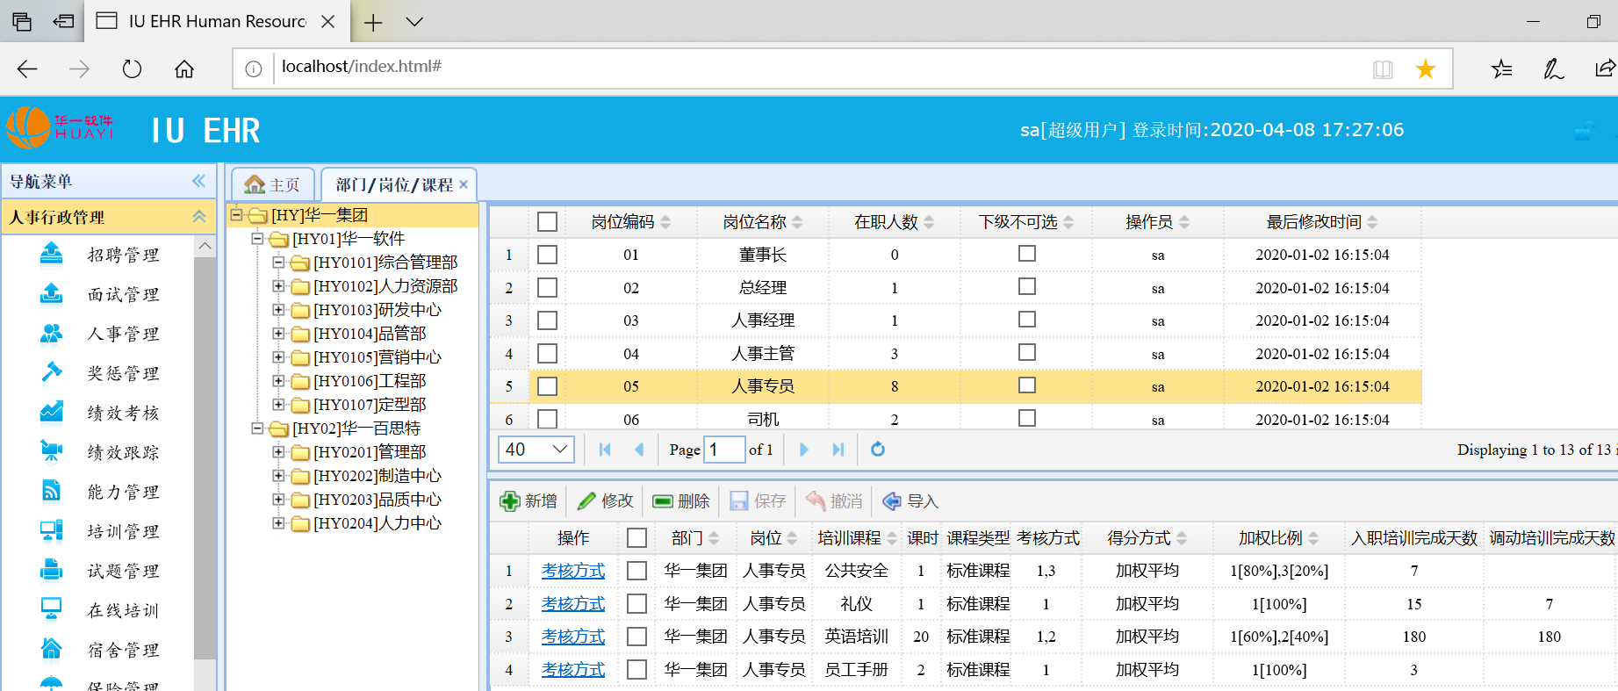Click the 新增 add button
Viewport: 1618px width, 691px height.
(529, 501)
